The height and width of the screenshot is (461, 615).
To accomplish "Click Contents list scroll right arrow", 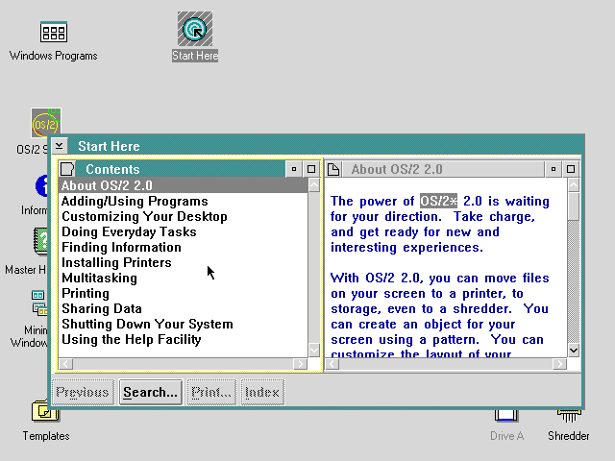I will (301, 364).
